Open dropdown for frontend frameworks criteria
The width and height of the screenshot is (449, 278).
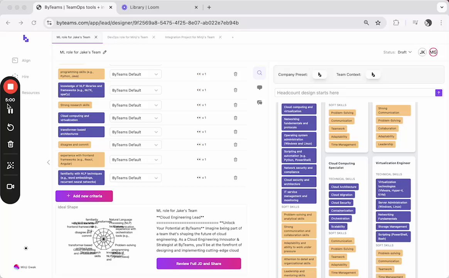click(x=135, y=160)
